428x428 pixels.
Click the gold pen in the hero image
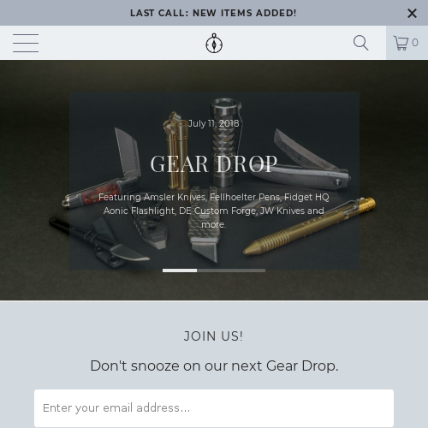pyautogui.click(x=309, y=225)
